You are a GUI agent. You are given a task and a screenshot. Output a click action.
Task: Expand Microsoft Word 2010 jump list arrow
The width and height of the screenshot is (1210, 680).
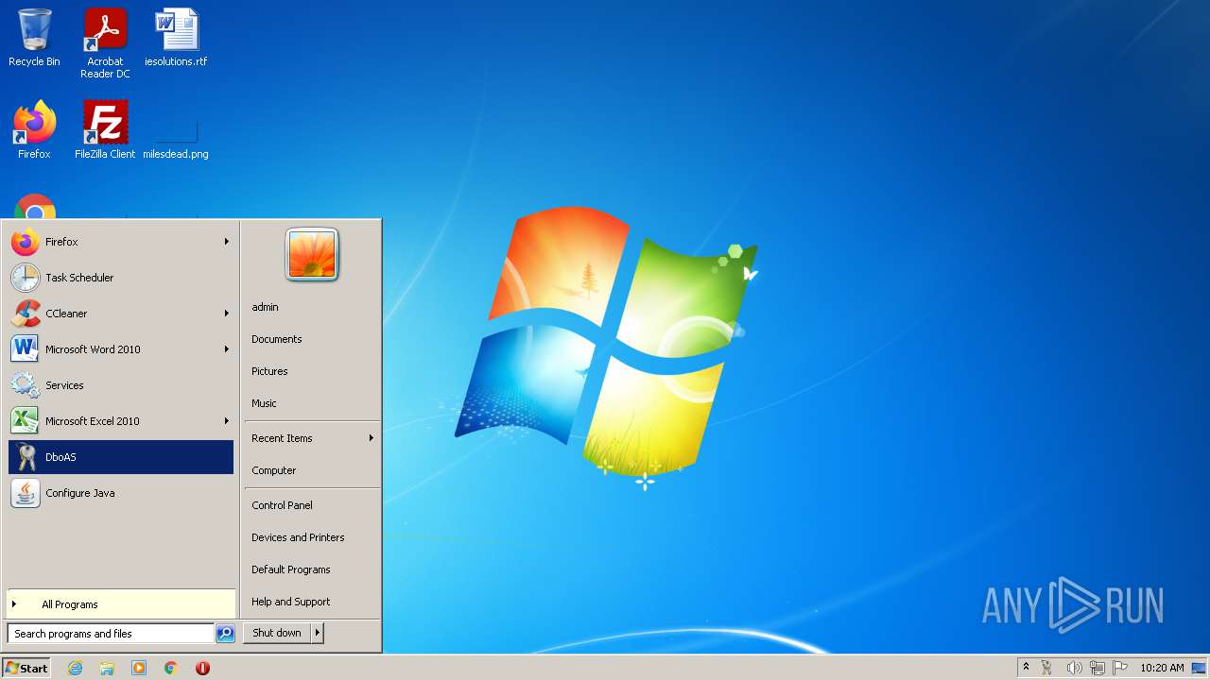pos(227,349)
